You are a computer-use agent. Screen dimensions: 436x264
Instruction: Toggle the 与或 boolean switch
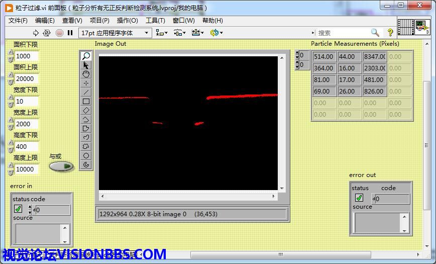point(61,166)
